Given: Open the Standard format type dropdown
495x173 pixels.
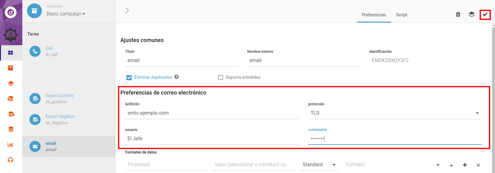Looking at the screenshot, I should tap(319, 165).
